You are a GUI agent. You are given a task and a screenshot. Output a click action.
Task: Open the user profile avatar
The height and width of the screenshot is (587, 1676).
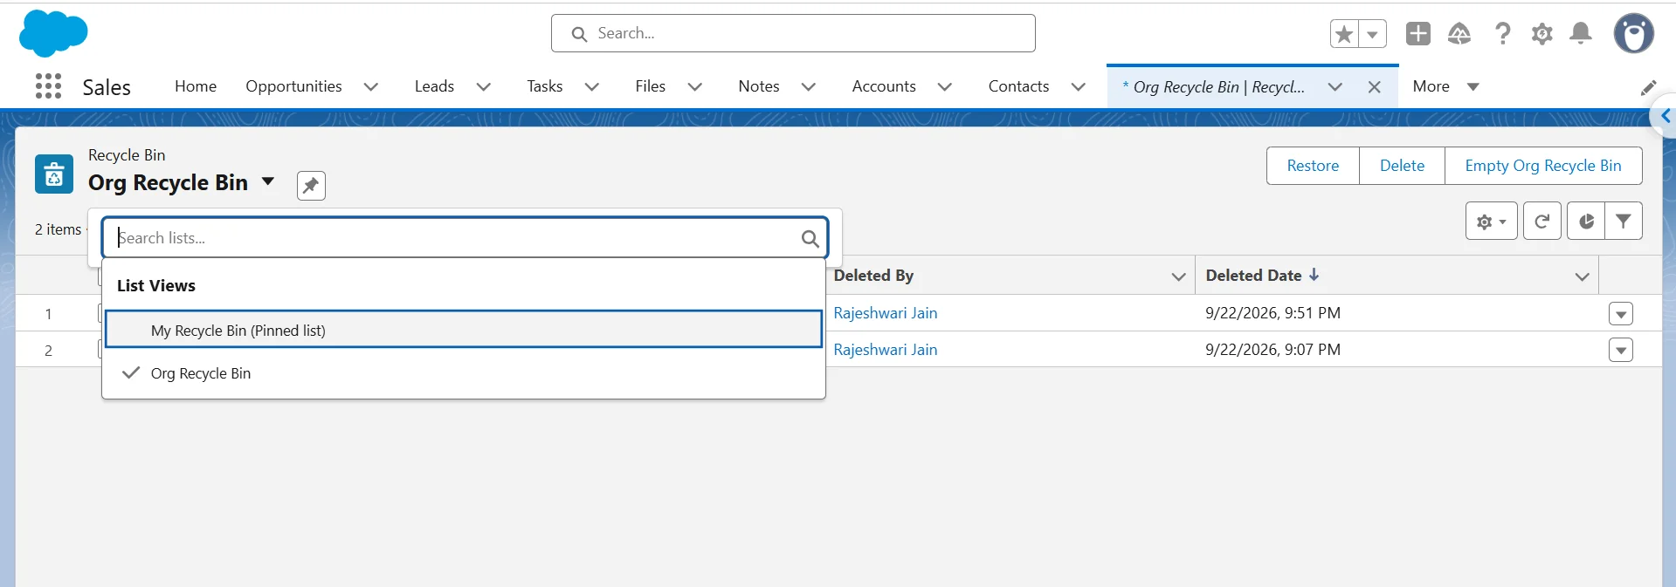pos(1633,33)
